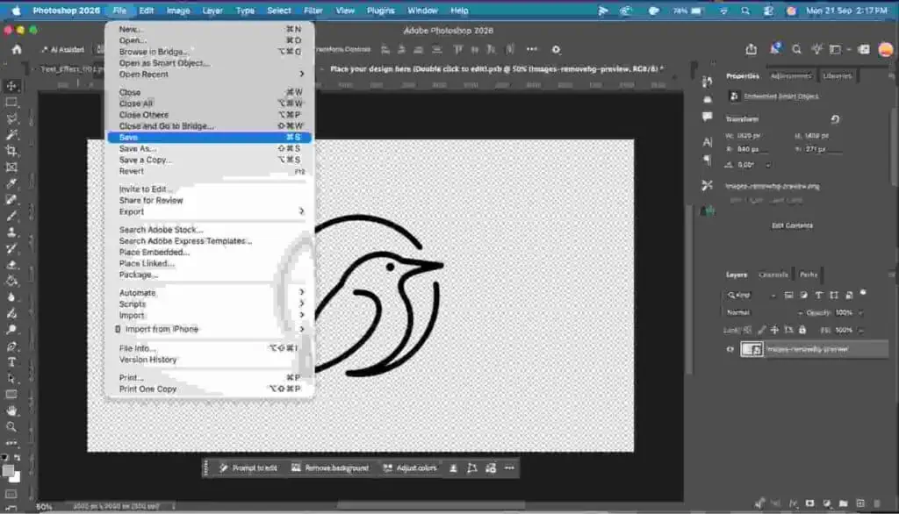Open the Opacity value dropdown

pyautogui.click(x=860, y=313)
